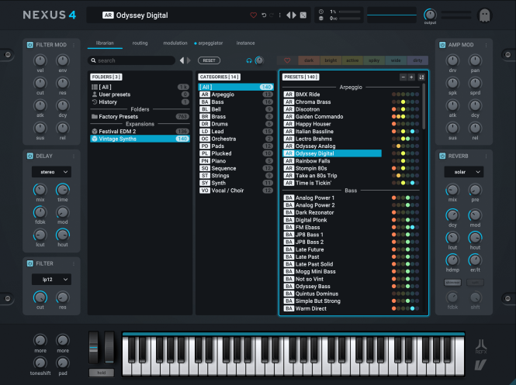
Task: Load previous preset with header left arrow
Action: [289, 15]
